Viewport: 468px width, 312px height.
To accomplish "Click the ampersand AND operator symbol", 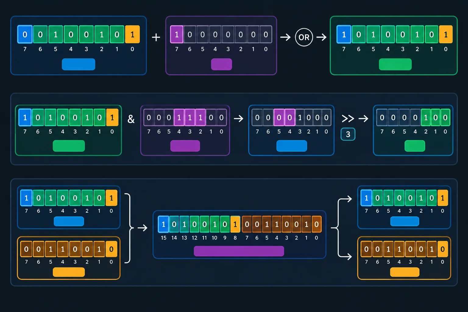I will [x=131, y=119].
